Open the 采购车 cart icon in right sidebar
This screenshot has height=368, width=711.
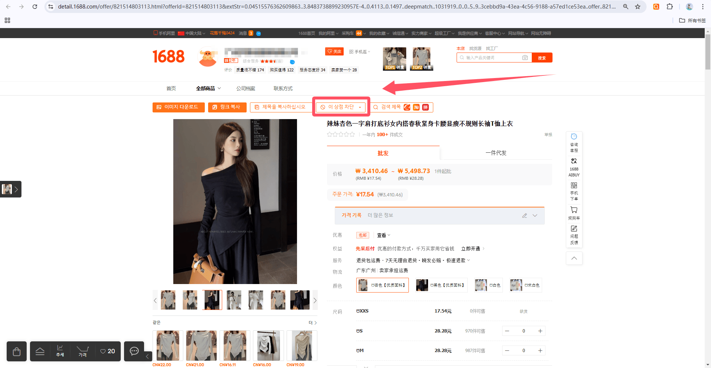point(574,213)
